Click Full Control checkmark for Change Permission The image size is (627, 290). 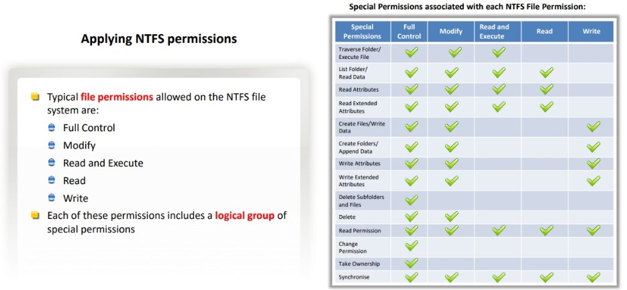point(412,246)
